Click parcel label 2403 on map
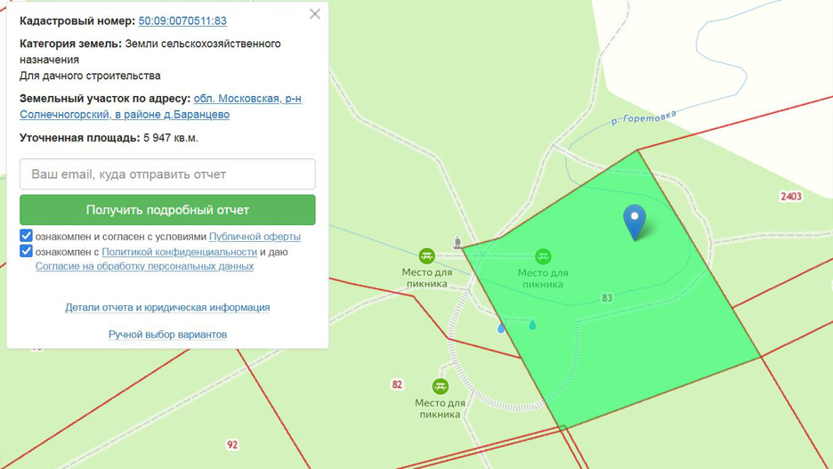The height and width of the screenshot is (469, 833). click(x=790, y=196)
